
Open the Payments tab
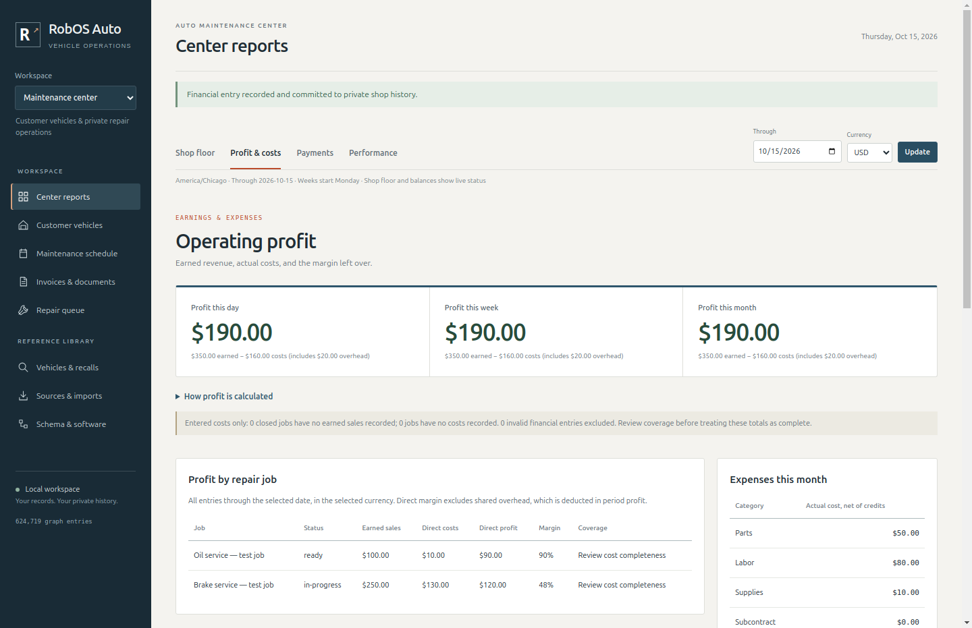315,153
